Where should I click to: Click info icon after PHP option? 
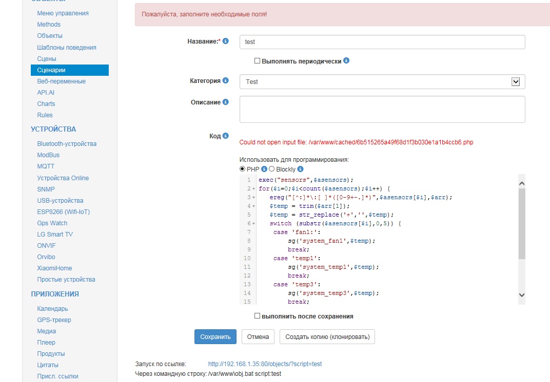[264, 169]
